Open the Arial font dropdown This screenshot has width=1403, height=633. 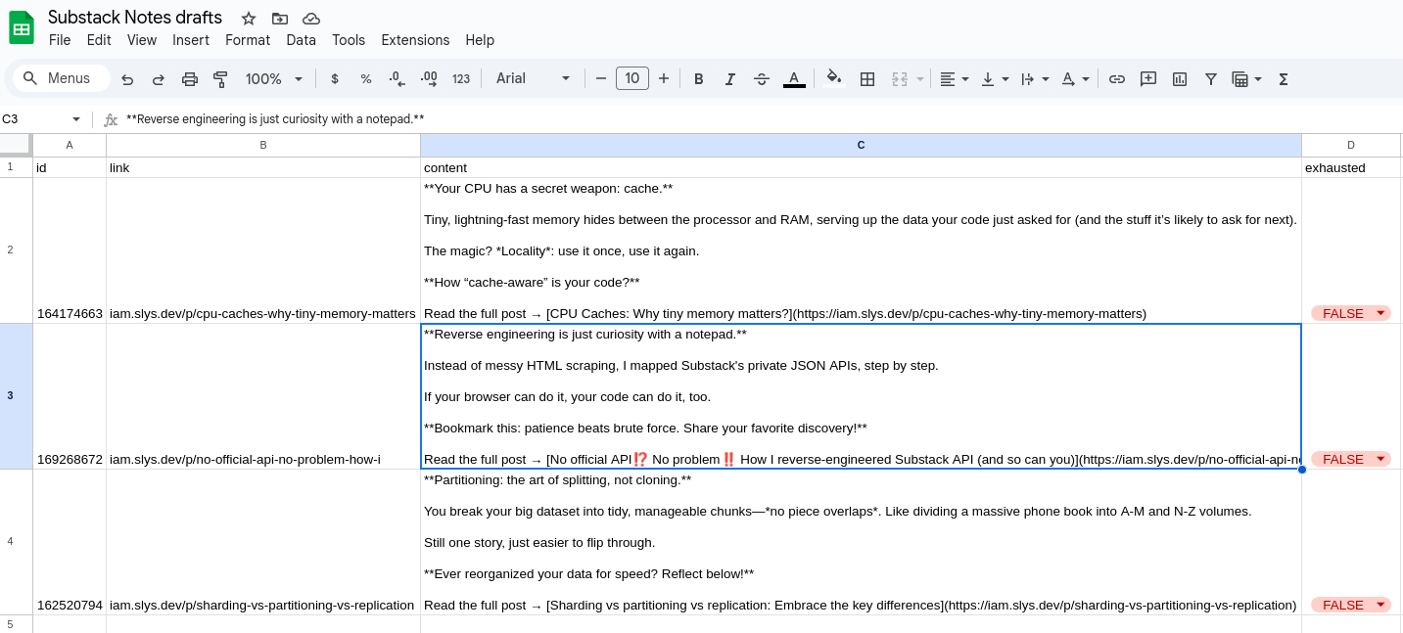534,79
